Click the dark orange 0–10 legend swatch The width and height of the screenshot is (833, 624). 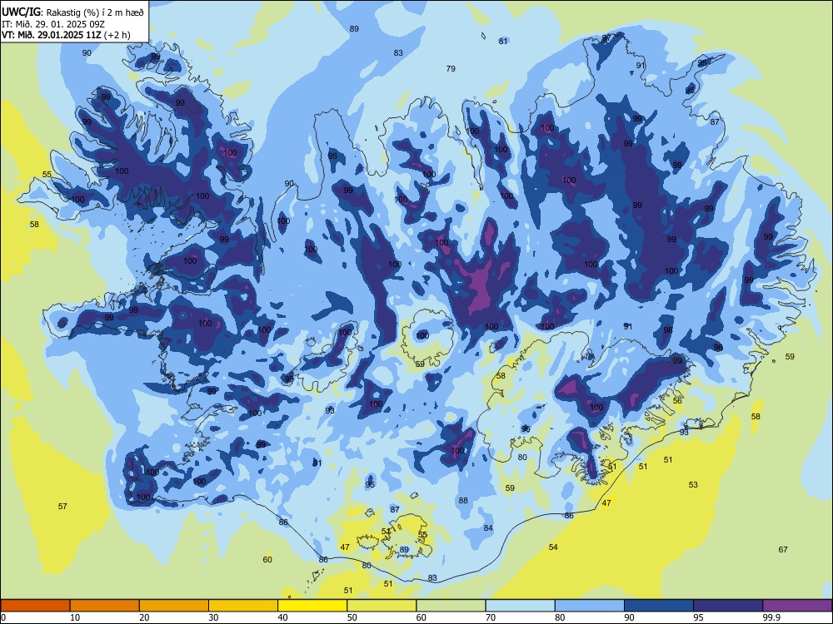35,606
